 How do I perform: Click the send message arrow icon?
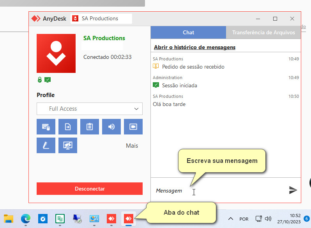pyautogui.click(x=293, y=190)
